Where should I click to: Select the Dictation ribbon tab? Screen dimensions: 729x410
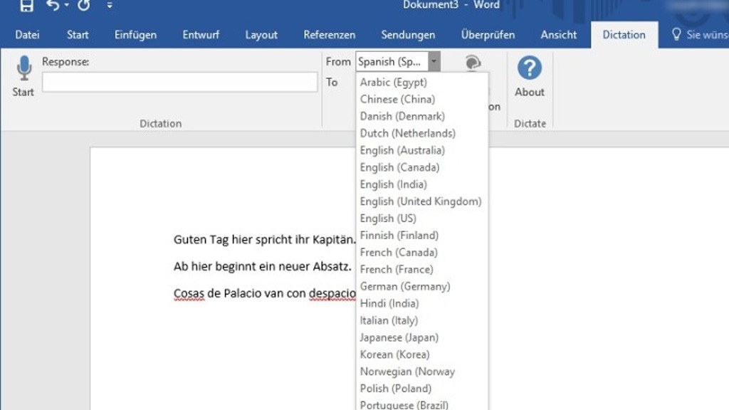coord(624,35)
